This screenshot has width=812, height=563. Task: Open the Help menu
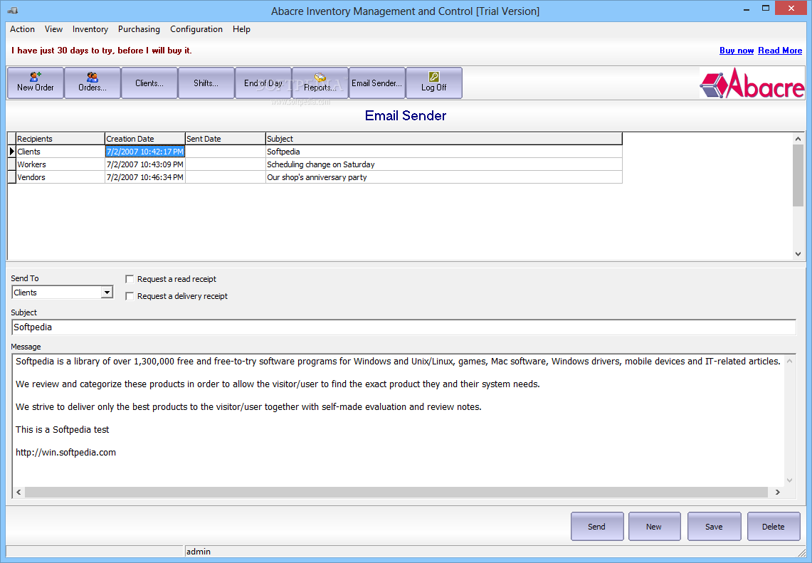click(x=241, y=29)
